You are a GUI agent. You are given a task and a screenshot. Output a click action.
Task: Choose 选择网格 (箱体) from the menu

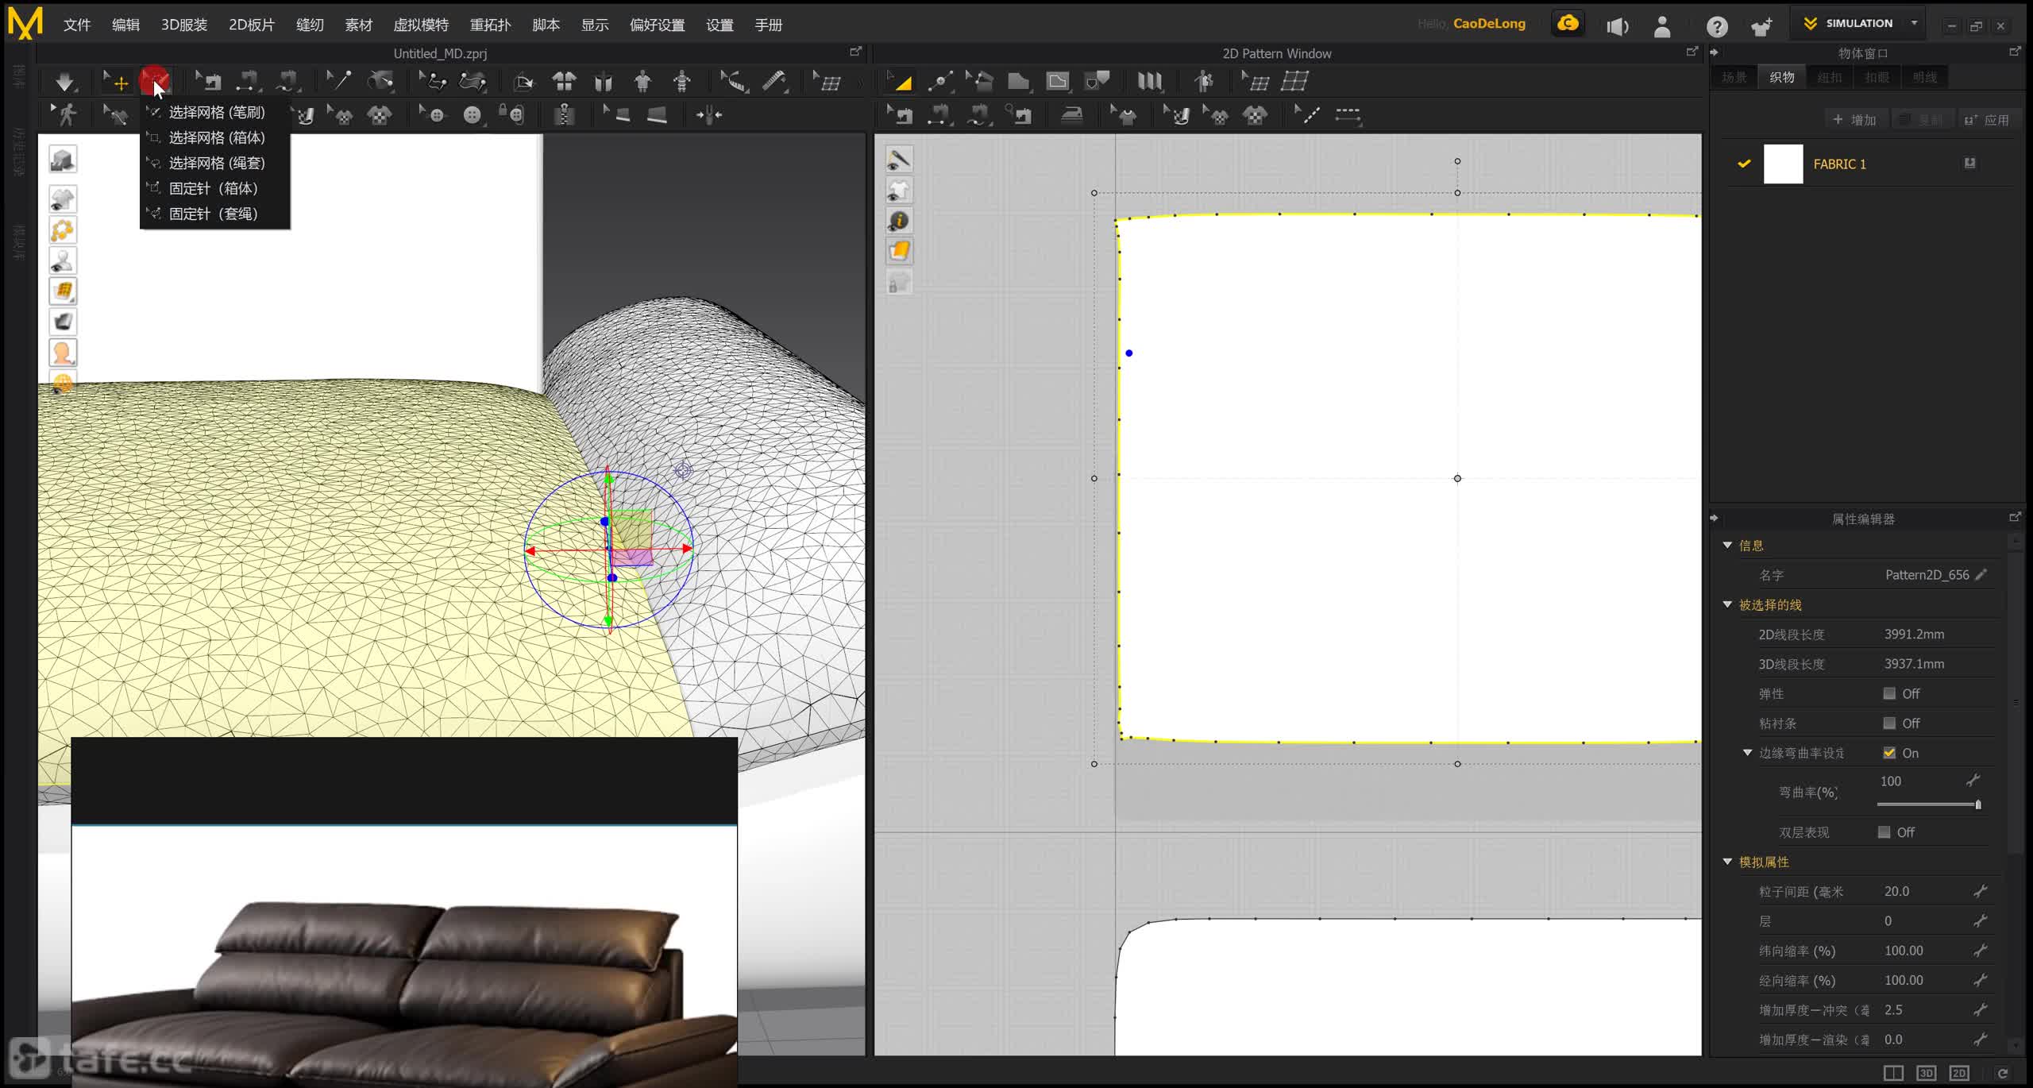coord(216,137)
